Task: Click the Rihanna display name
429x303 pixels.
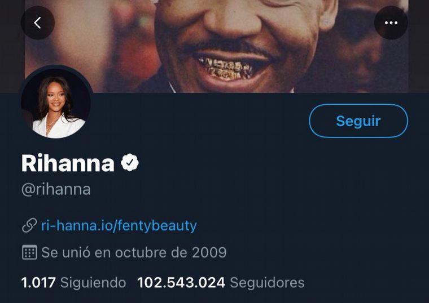Action: click(x=68, y=163)
